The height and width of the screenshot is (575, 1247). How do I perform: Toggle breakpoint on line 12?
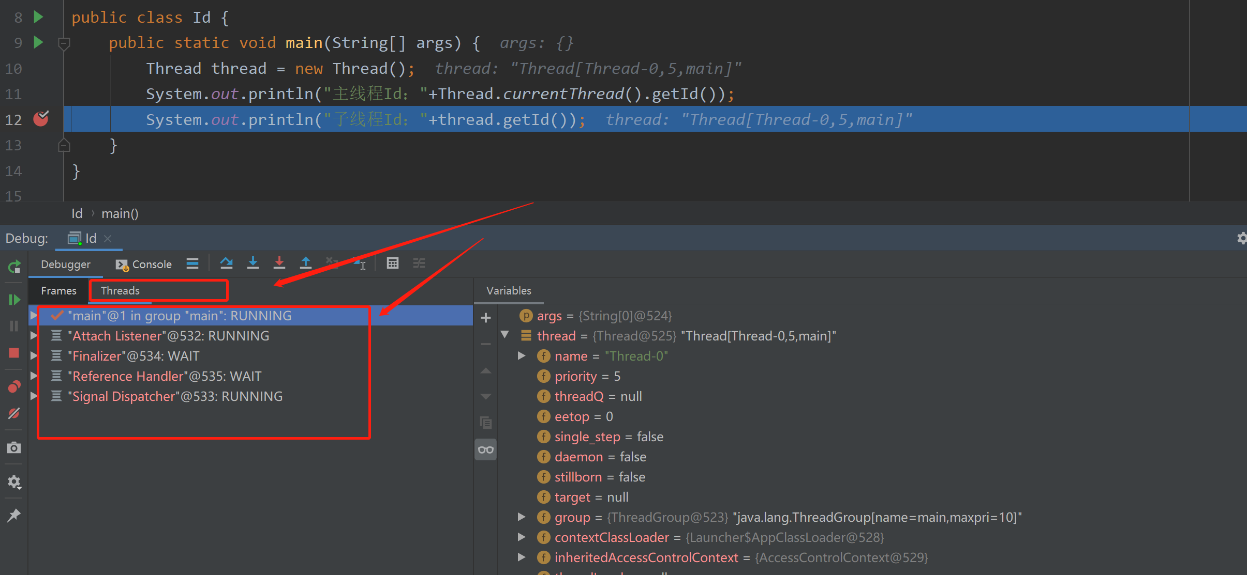41,119
